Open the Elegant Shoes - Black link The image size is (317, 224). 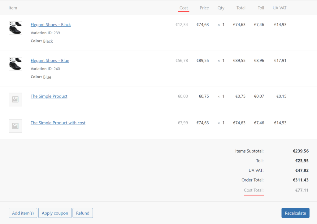50,25
